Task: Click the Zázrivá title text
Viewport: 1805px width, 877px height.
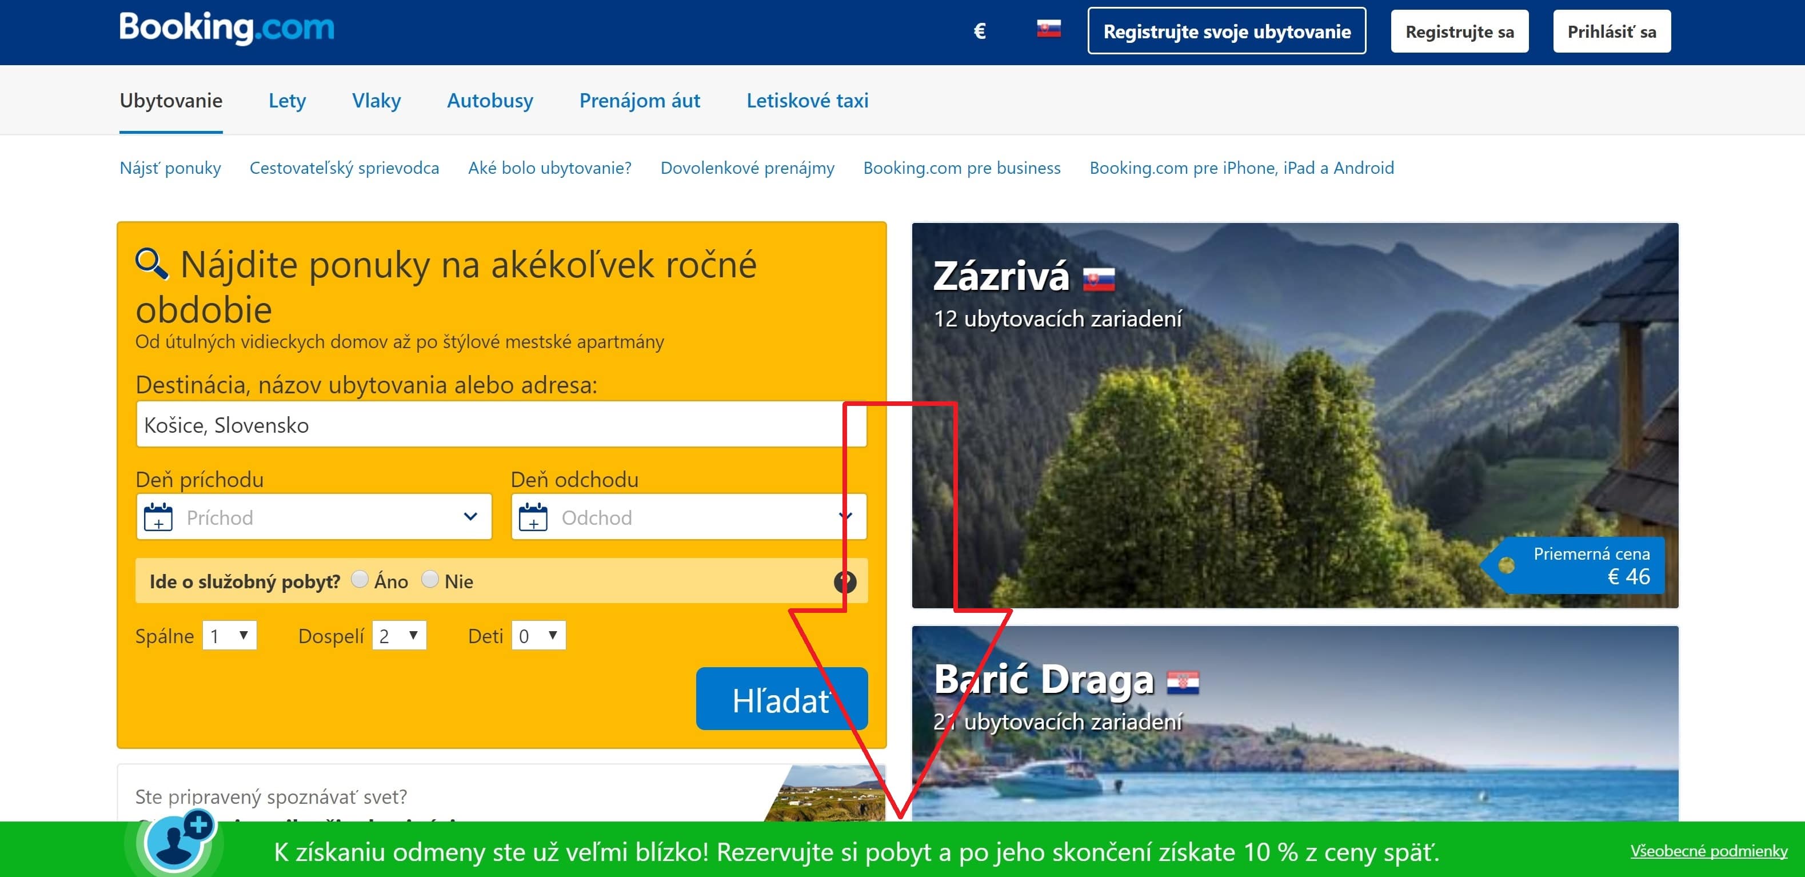Action: pos(1001,276)
